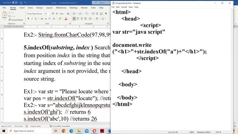The height and width of the screenshot is (134, 238).
Task: Open the Layout ribbon tab
Action: [x=49, y=7]
